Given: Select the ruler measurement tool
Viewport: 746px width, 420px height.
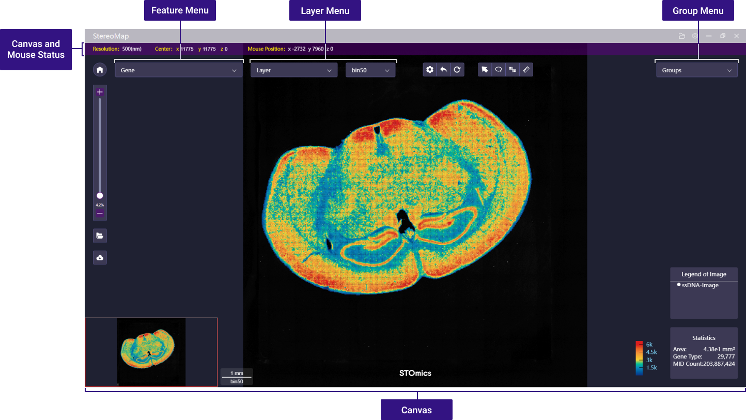Looking at the screenshot, I should click(x=526, y=70).
